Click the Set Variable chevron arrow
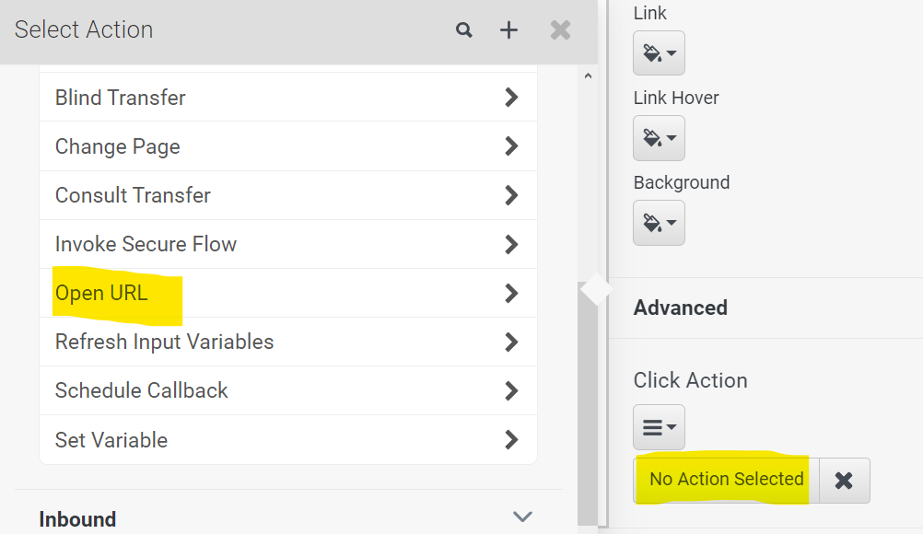 pos(511,439)
